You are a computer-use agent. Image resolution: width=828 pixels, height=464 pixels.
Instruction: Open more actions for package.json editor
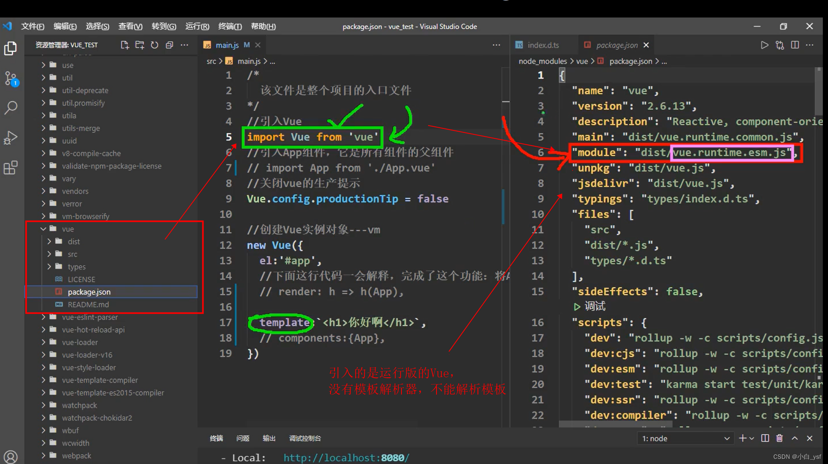click(810, 45)
